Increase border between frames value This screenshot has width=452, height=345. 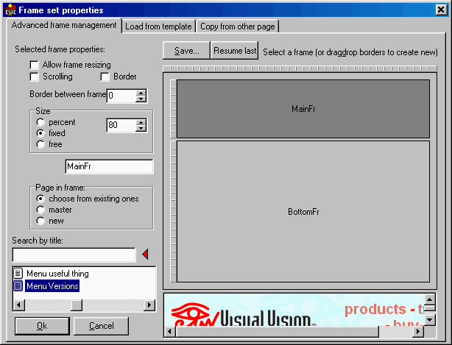coord(141,93)
